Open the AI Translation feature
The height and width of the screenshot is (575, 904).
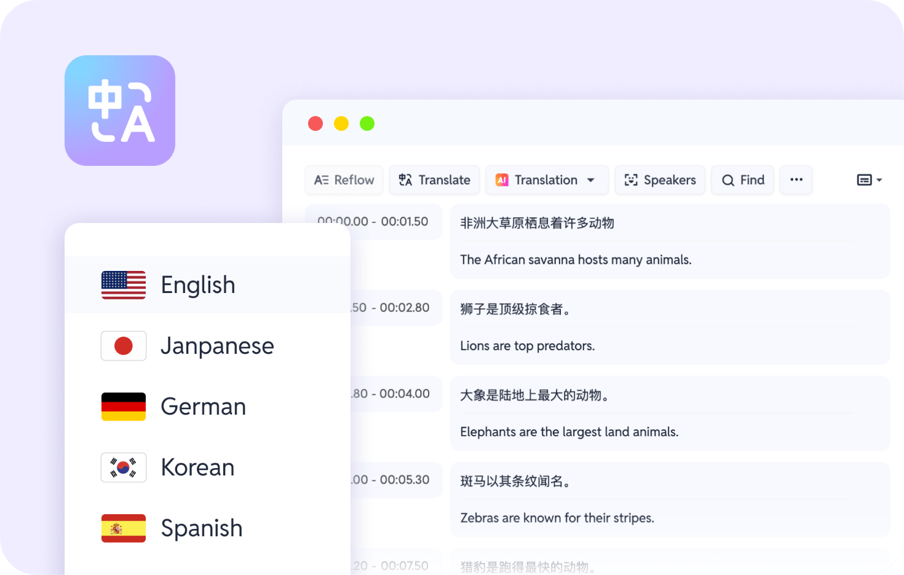(x=502, y=180)
